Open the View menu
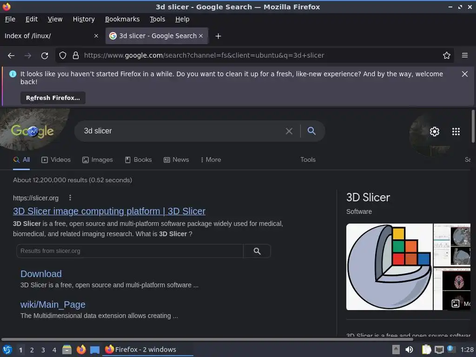 (x=55, y=19)
